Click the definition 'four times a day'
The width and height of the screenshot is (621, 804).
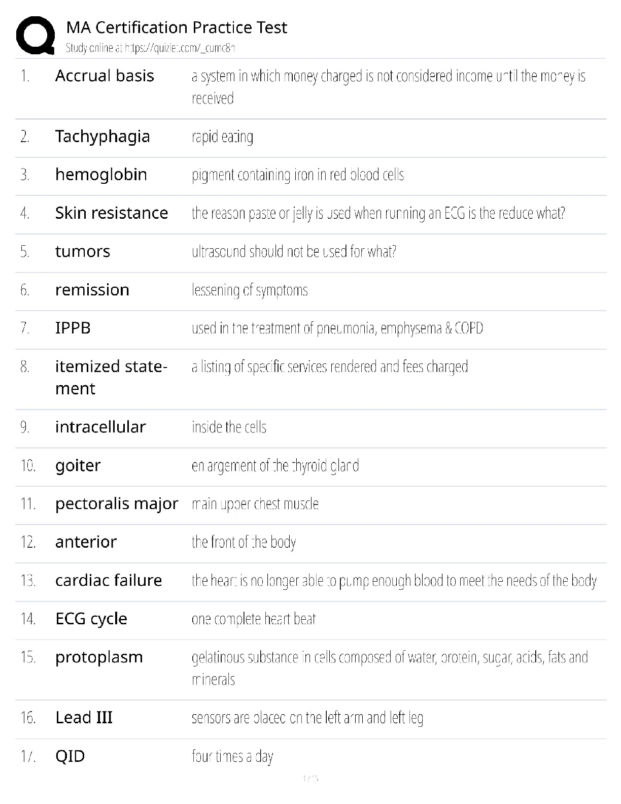232,756
